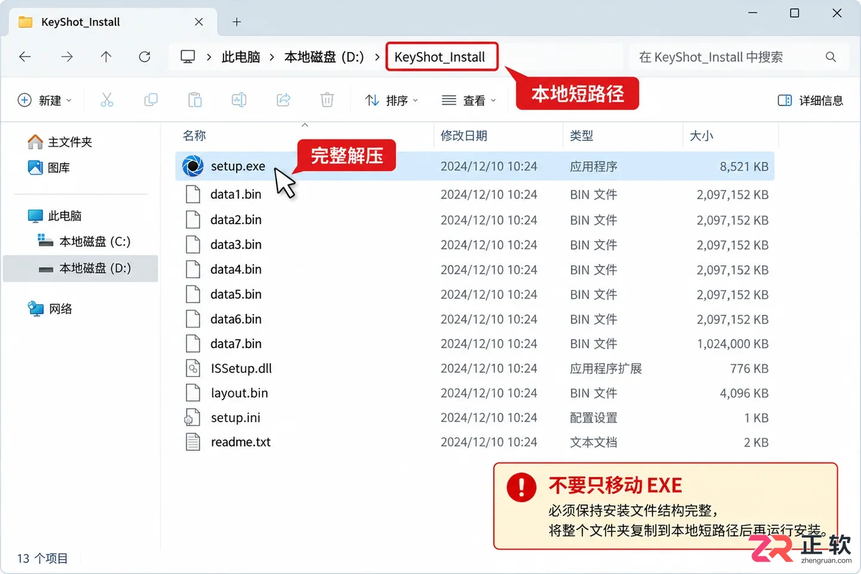861x574 pixels.
Task: Go up one folder level
Action: (x=106, y=57)
